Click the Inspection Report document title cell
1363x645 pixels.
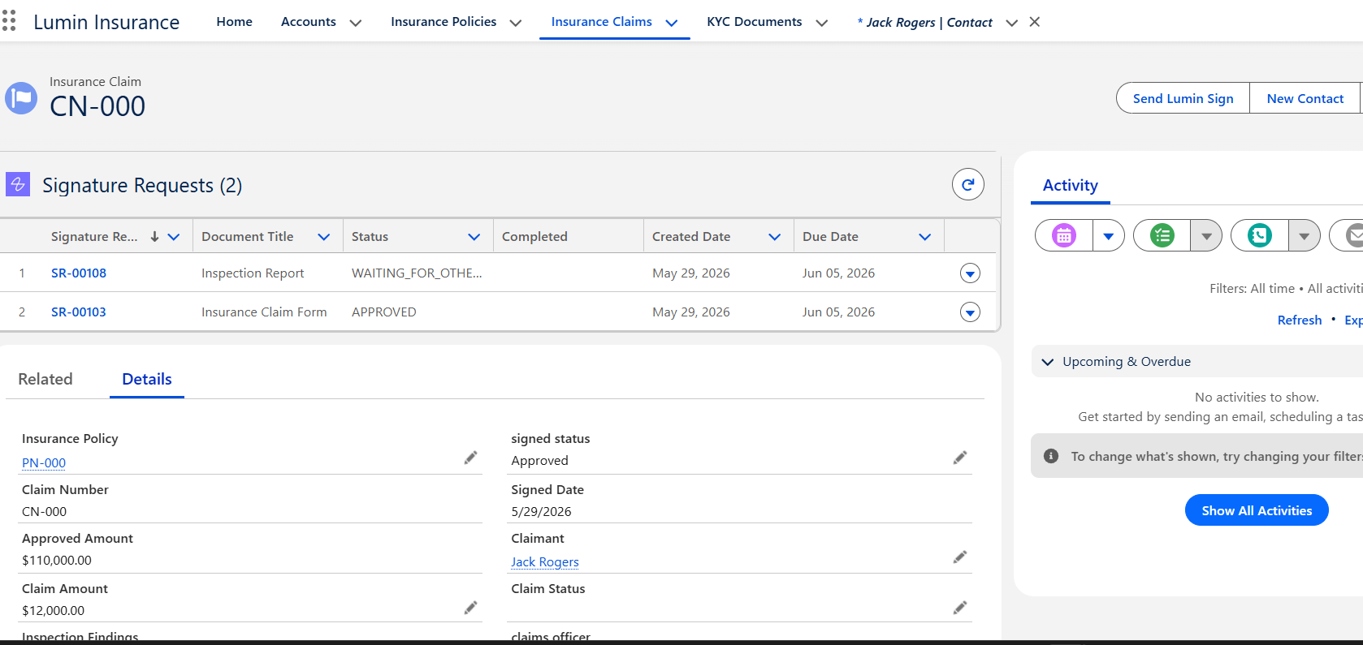tap(253, 273)
